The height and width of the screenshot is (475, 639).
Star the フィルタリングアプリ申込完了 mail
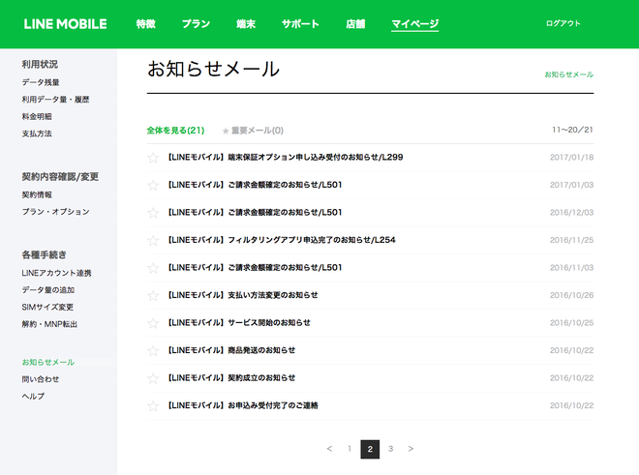click(153, 240)
